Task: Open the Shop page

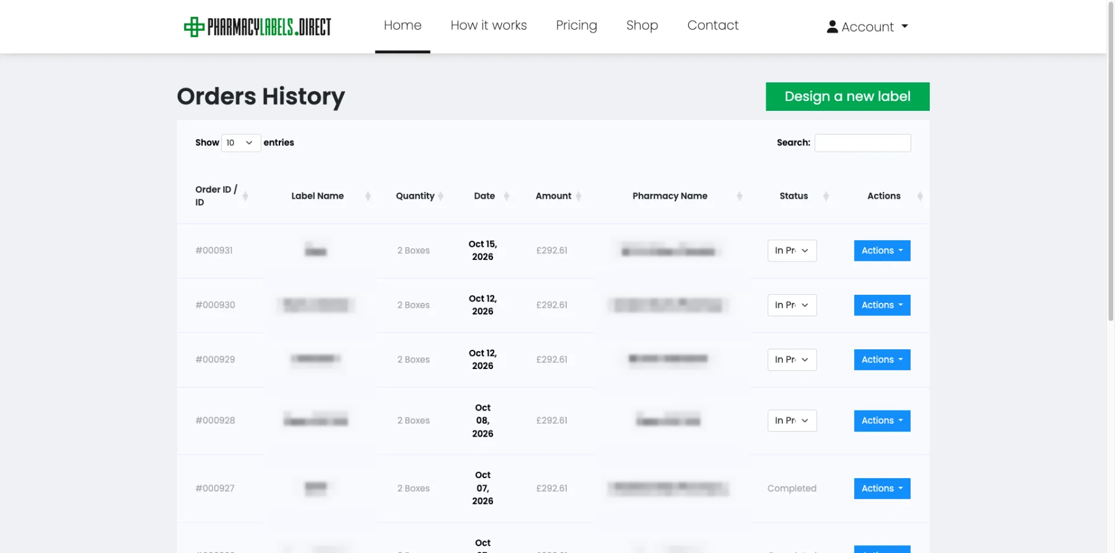Action: pyautogui.click(x=642, y=25)
